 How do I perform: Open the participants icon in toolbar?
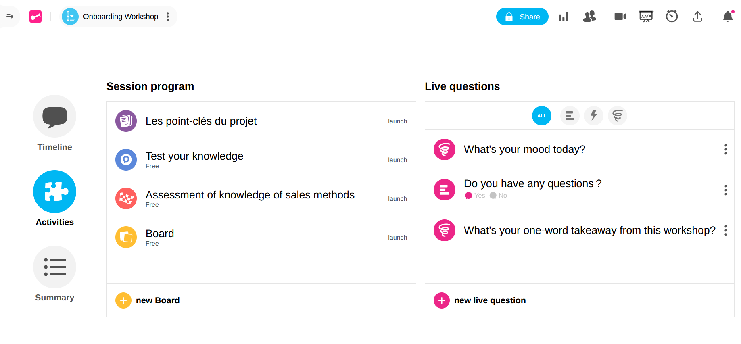point(589,17)
